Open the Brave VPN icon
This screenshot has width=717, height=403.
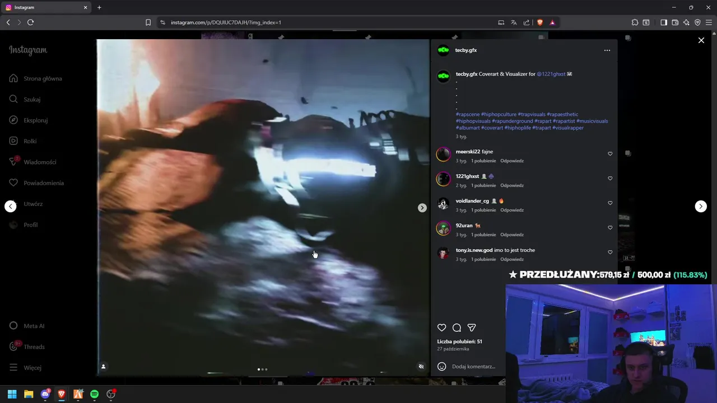[697, 22]
